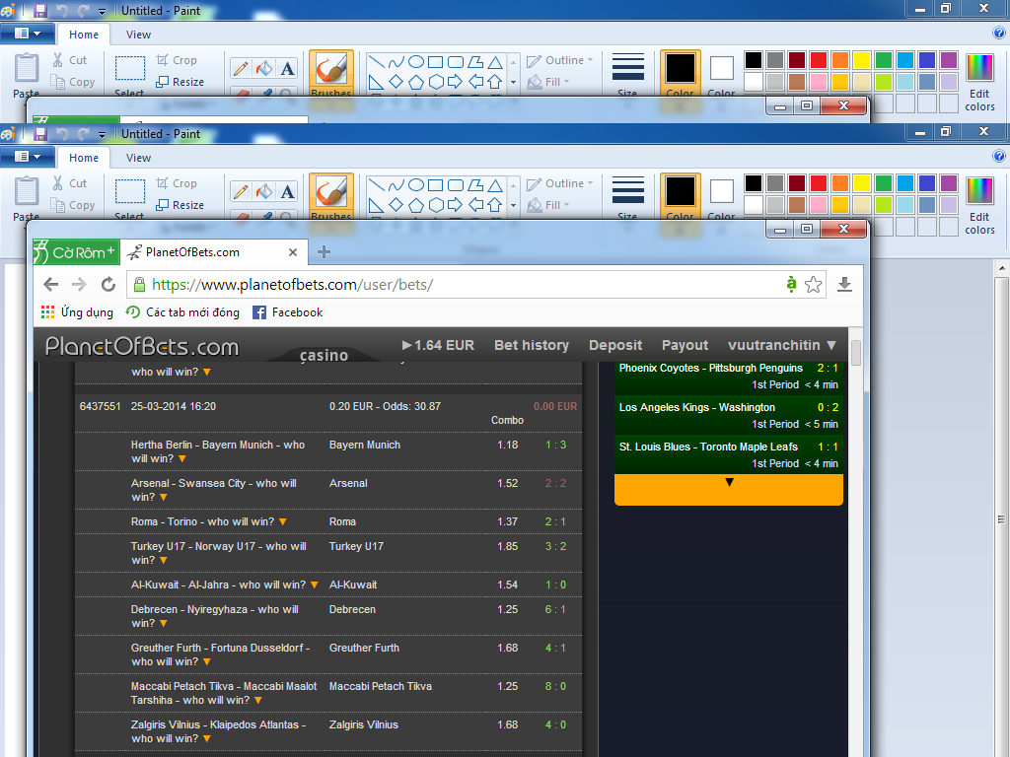Viewport: 1010px width, 757px height.
Task: Click the green padlock security icon
Action: [138, 285]
